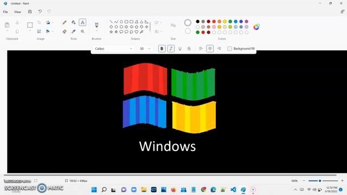Toggle Bold text formatting
Screen dimensions: 347x195
pyautogui.click(x=162, y=49)
